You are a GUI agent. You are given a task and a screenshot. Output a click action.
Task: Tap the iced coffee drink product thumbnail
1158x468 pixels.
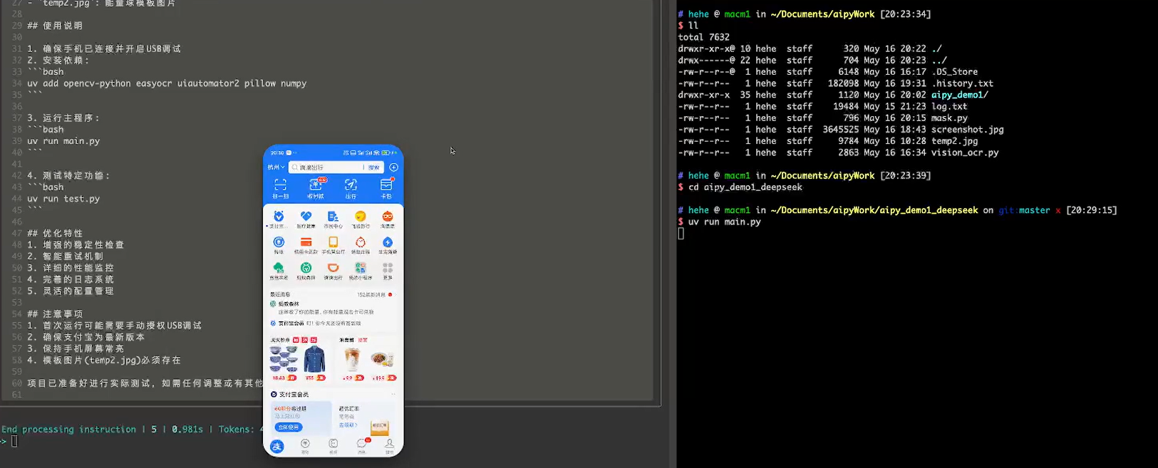(x=351, y=359)
